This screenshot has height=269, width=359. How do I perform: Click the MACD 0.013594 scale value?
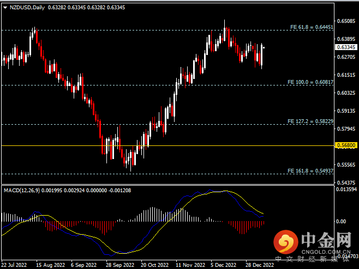coord(346,189)
